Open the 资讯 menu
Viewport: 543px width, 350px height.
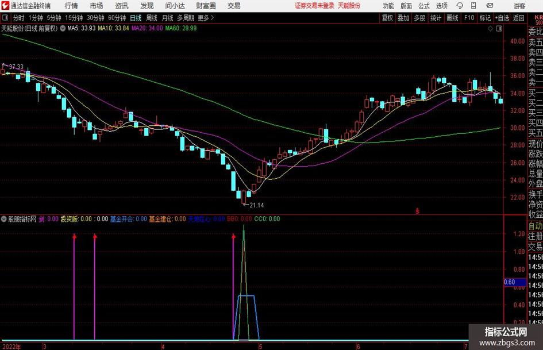(122, 6)
